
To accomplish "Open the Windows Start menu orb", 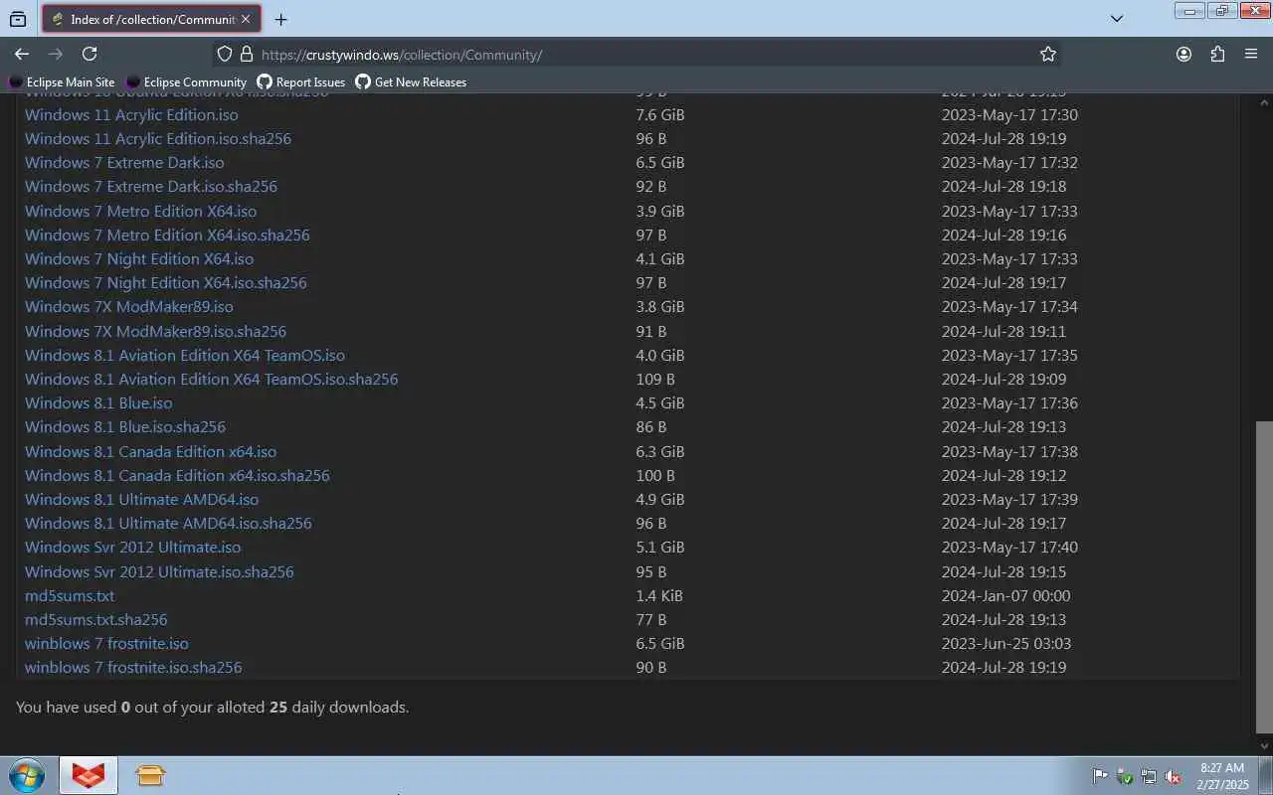I will pos(27,775).
